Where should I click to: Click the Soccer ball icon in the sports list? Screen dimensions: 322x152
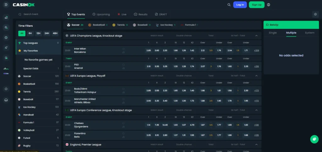19,76
